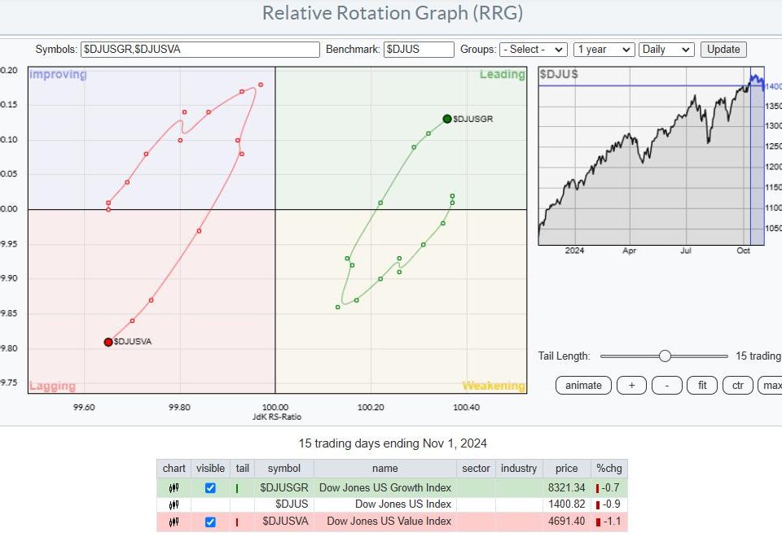Uncheck visible checkbox for Dow Jones Value Index

(210, 522)
